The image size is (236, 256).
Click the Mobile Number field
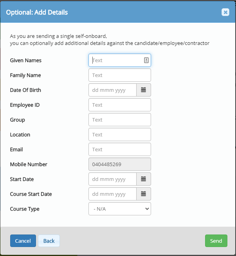120,164
